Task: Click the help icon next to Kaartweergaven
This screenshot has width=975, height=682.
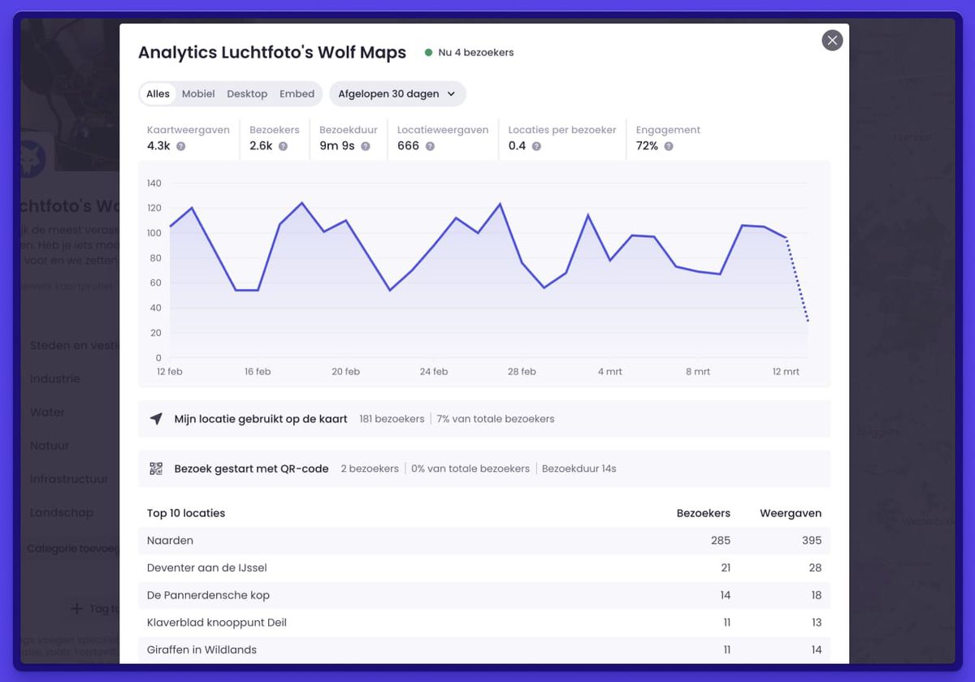Action: point(180,146)
